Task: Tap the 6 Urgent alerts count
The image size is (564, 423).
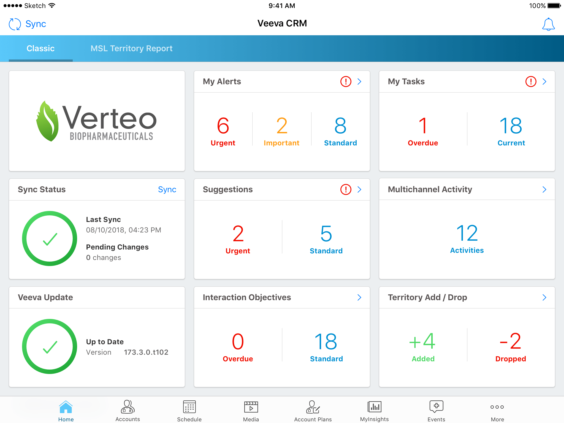Action: [223, 131]
